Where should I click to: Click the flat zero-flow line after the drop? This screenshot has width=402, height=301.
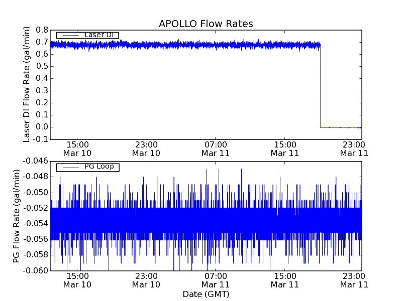(341, 127)
